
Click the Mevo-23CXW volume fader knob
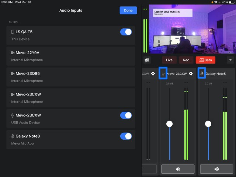click(x=169, y=124)
